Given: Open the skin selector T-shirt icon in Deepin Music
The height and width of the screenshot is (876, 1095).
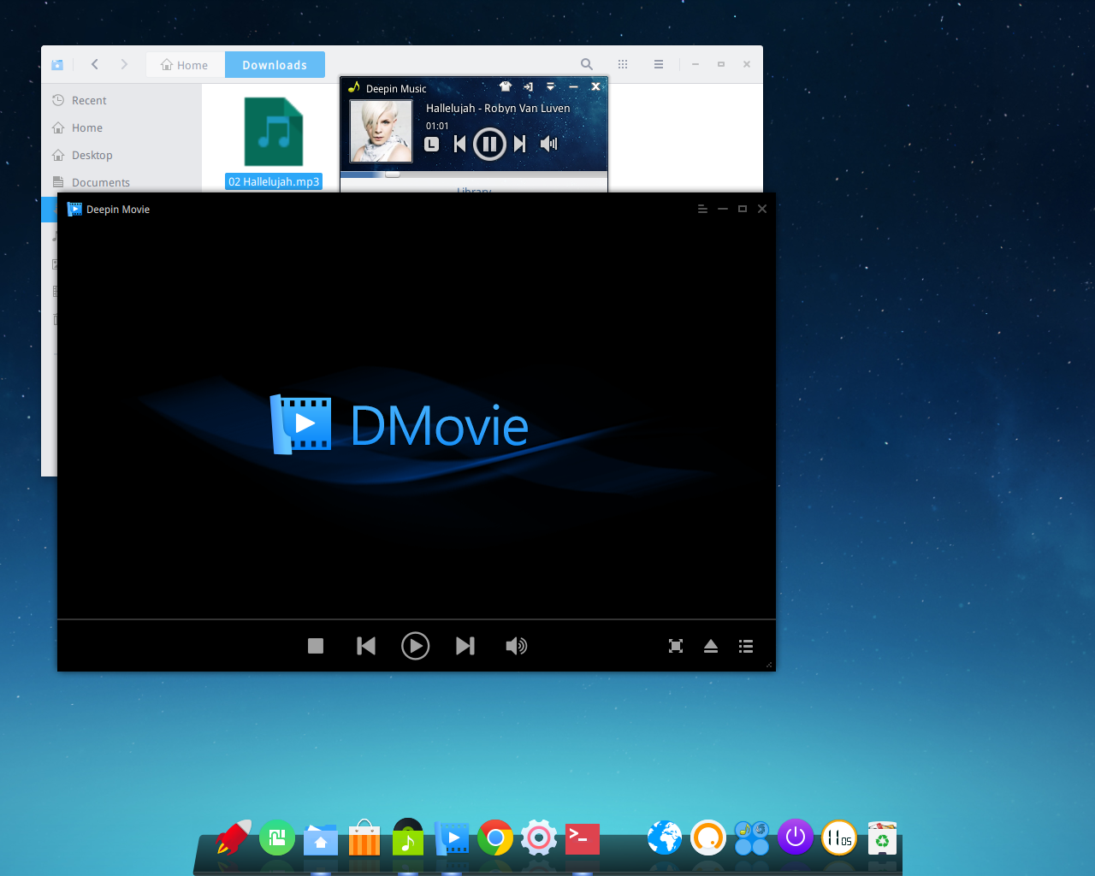Looking at the screenshot, I should 506,86.
